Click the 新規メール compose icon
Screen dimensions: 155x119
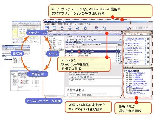click(68, 37)
